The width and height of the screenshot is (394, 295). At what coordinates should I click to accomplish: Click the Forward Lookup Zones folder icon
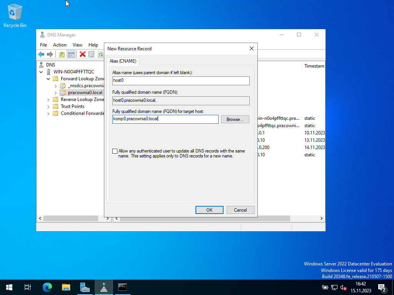click(55, 79)
